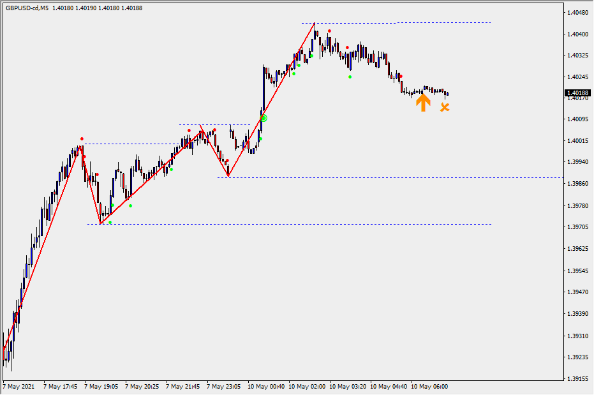Click the last red dot before the orange arrow
Viewport: 594px width, 395px height.
point(401,77)
